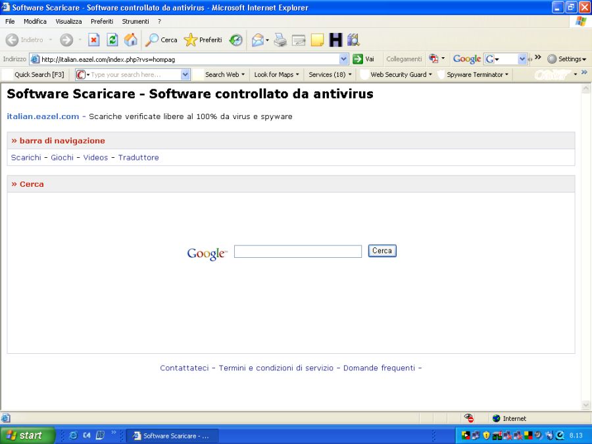592x444 pixels.
Task: Click the green Vai go arrow
Action: point(358,59)
